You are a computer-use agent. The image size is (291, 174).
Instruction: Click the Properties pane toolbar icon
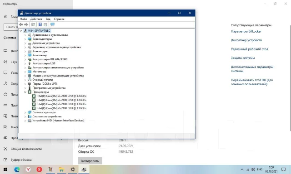[45, 24]
